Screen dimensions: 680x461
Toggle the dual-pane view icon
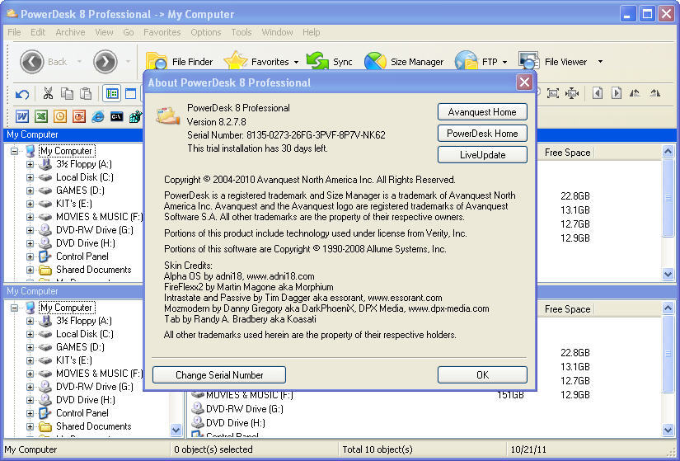pos(112,93)
